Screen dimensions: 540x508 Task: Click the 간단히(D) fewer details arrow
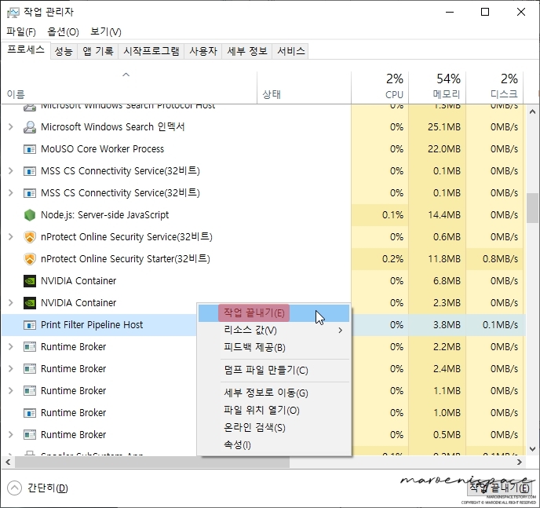point(14,488)
